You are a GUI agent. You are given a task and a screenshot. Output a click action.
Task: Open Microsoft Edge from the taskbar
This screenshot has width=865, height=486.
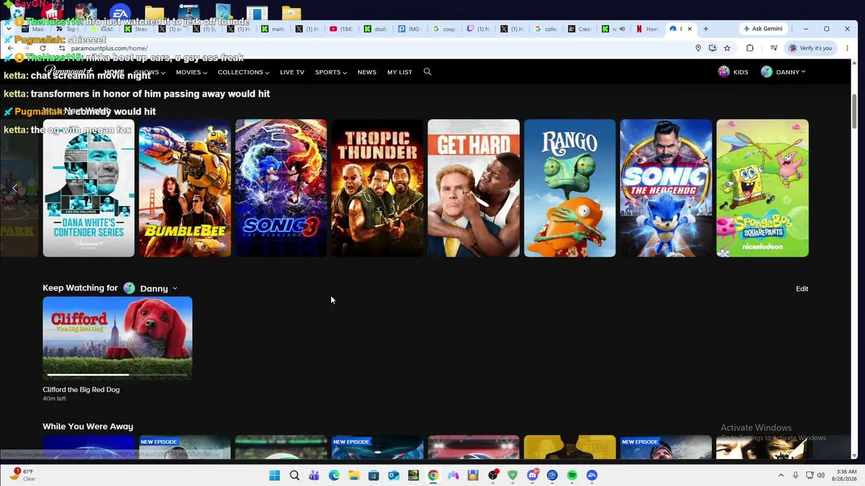334,475
